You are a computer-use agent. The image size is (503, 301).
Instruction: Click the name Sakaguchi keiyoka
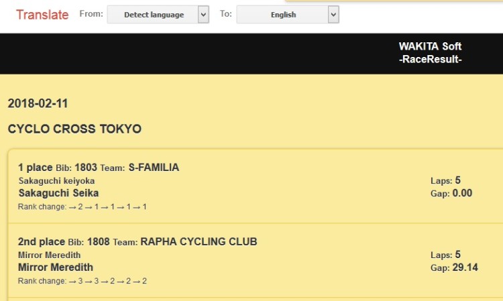pos(56,181)
